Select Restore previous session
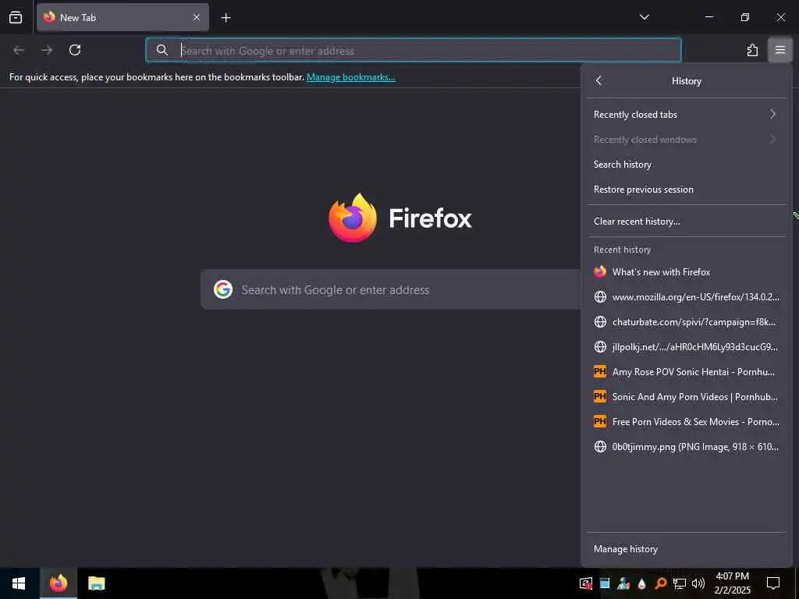Screen dimensions: 799x599 pyautogui.click(x=687, y=189)
